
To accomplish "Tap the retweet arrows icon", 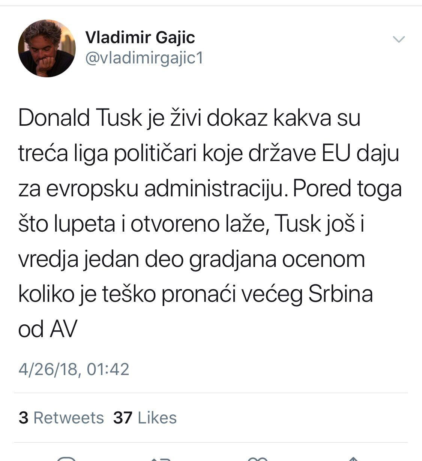I will point(161,458).
